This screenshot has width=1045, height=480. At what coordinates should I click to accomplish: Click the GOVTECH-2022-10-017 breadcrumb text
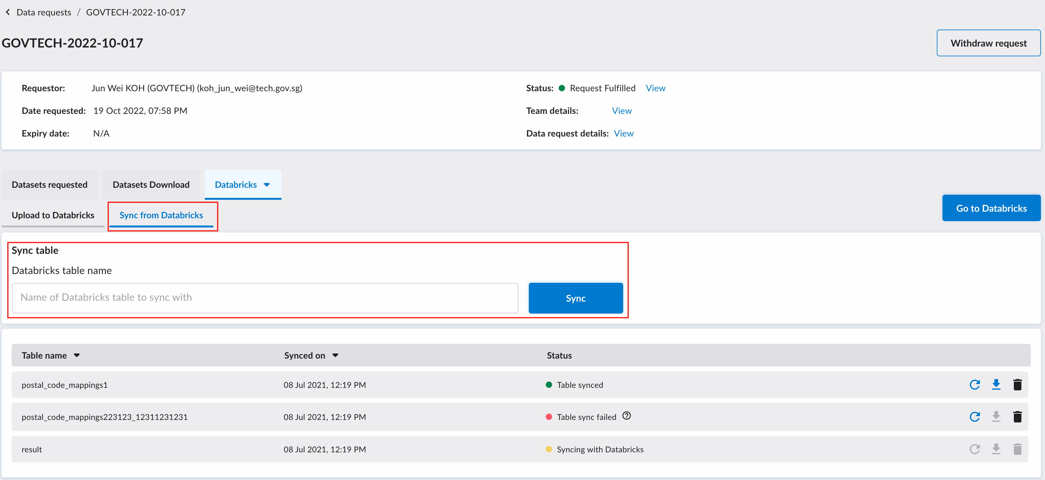(136, 12)
